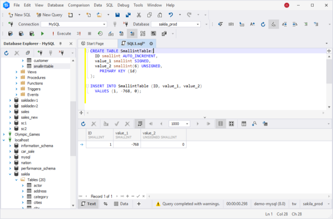This screenshot has width=333, height=219.
Task: Click the Execute button
Action: pyautogui.click(x=61, y=33)
